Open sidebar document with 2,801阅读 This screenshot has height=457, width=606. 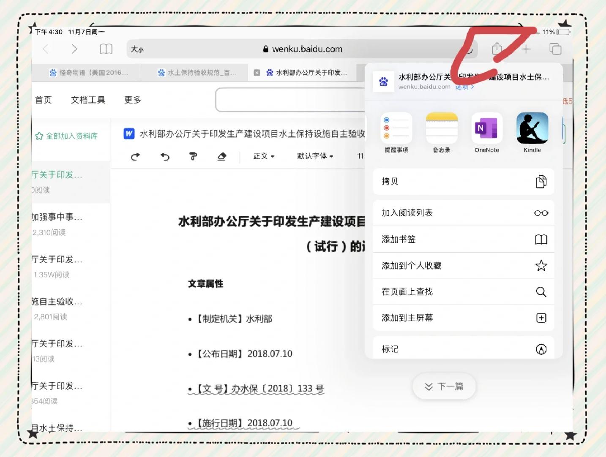(x=71, y=308)
